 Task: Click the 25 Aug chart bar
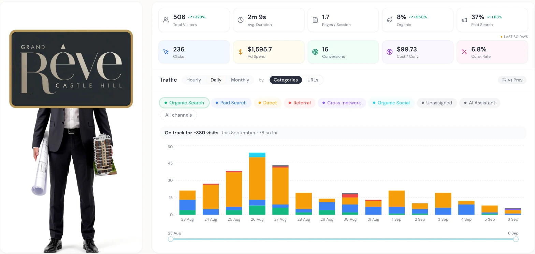tap(234, 193)
